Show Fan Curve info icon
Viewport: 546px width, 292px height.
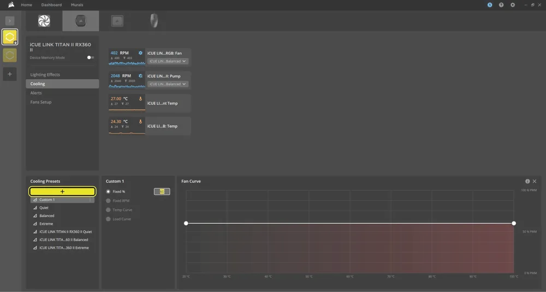(x=527, y=181)
